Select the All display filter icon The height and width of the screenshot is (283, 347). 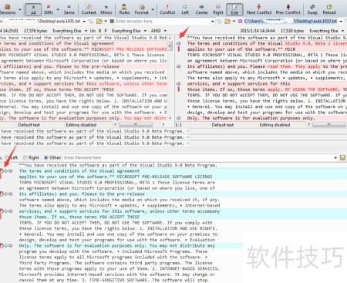[x=33, y=9]
